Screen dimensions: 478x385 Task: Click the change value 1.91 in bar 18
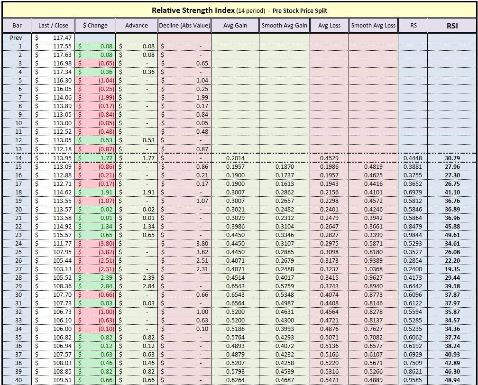point(95,192)
